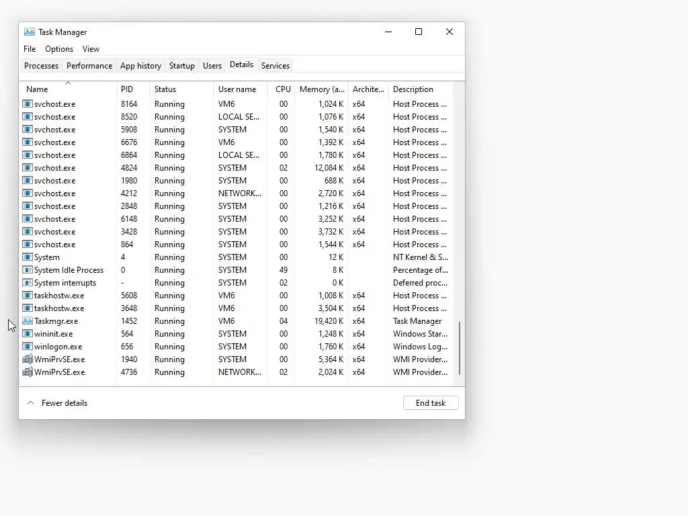Click the icon of WmiPrvSE.exe PID 4736
This screenshot has height=516, width=688.
tap(27, 372)
